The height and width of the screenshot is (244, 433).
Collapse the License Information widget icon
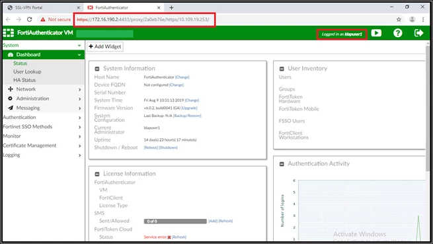tap(97, 174)
